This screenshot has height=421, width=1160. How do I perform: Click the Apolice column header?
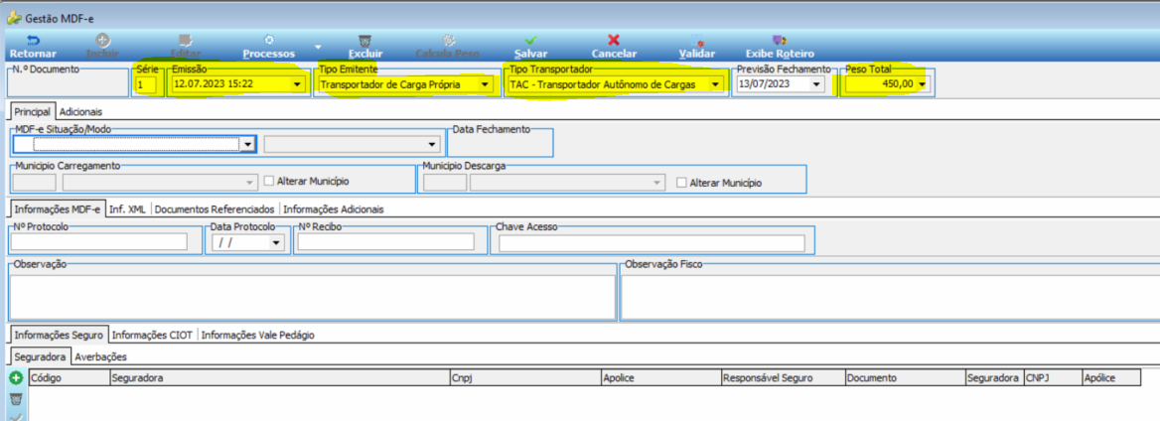coord(661,378)
